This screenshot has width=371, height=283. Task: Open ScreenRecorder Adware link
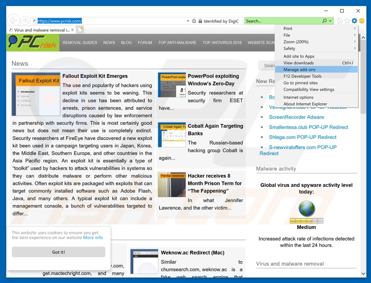pos(296,117)
